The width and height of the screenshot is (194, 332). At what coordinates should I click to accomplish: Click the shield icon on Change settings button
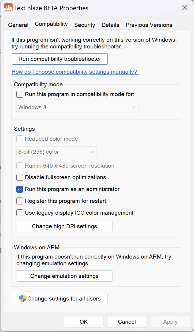pos(23,299)
